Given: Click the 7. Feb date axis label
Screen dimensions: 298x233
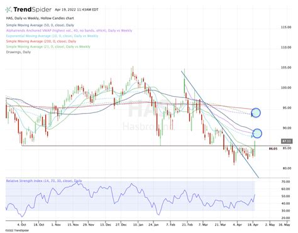Looking at the screenshot, I should coord(170,225).
